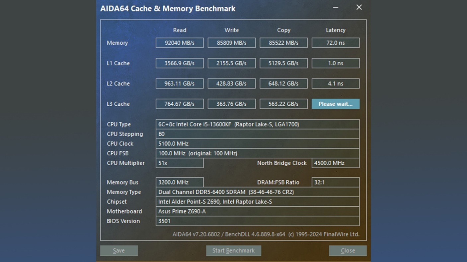467x262 pixels.
Task: Click the Memory Write value 85809 MB/s
Action: pos(232,43)
